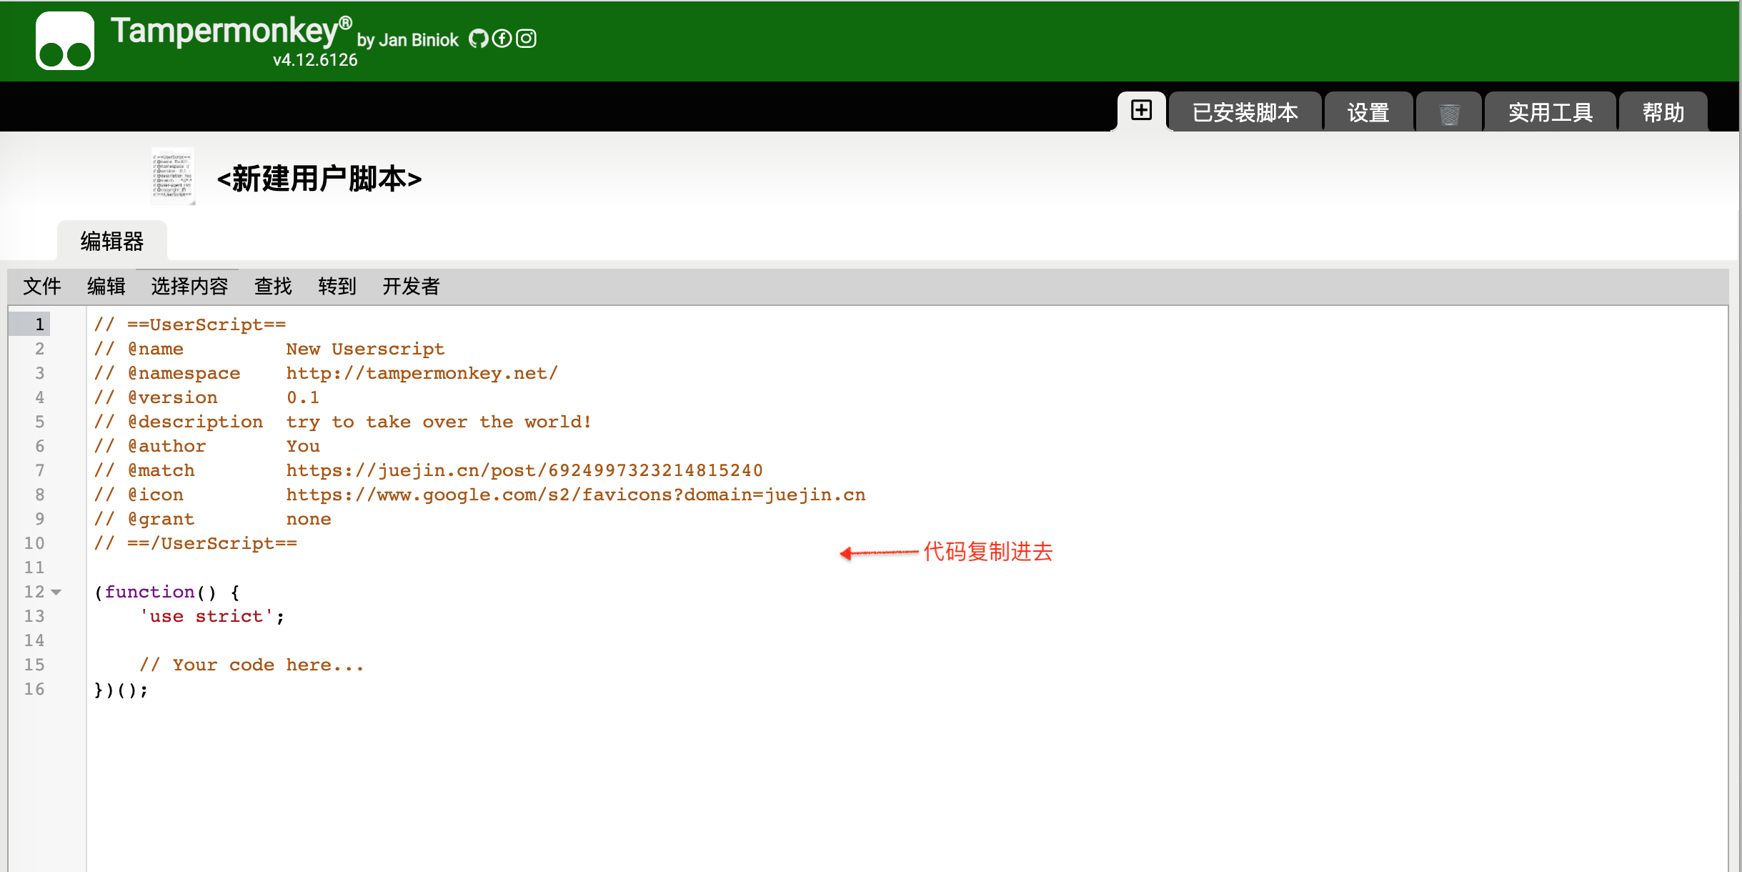Open the 开发者 menu
The image size is (1742, 872).
pos(411,287)
